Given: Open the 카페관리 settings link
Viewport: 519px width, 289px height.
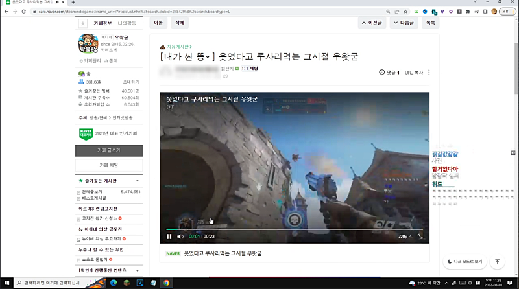Looking at the screenshot, I should 90,61.
